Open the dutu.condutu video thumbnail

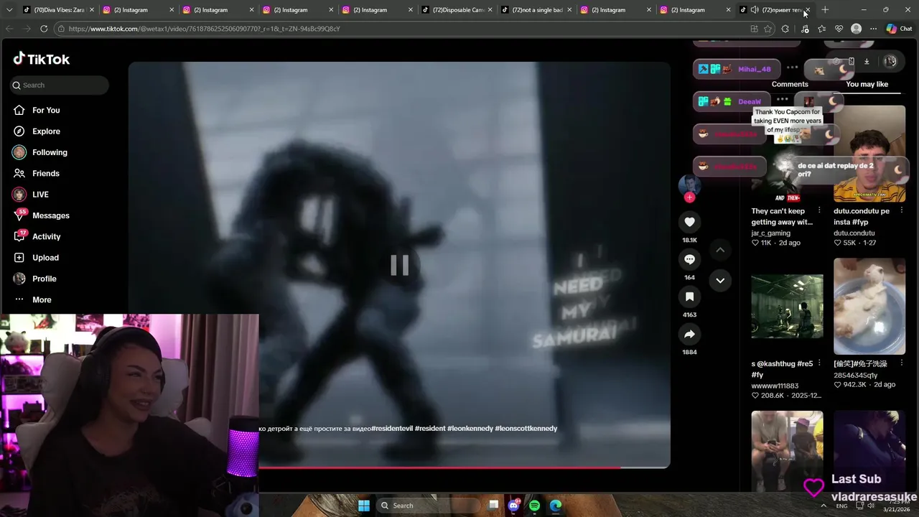[869, 154]
